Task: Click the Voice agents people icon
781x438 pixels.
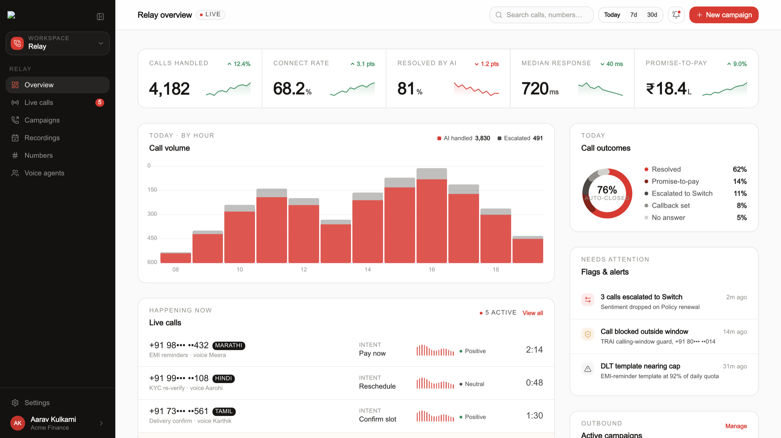Action: pos(15,173)
